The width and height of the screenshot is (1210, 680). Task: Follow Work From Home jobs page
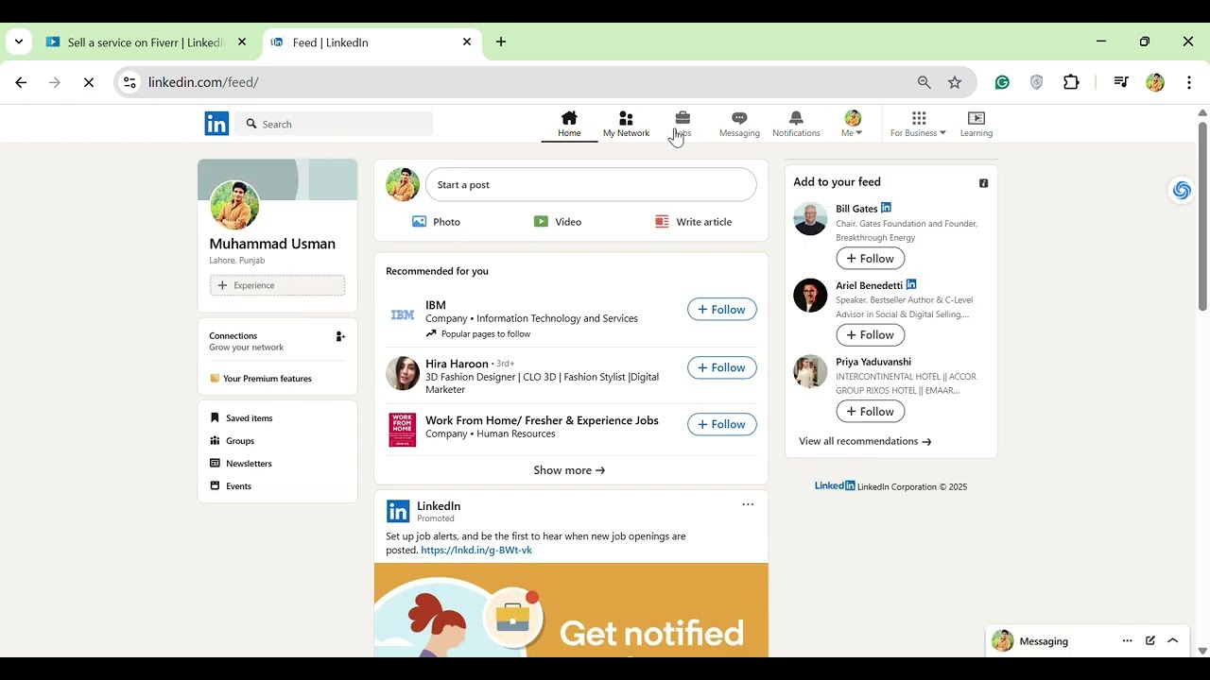tap(722, 424)
